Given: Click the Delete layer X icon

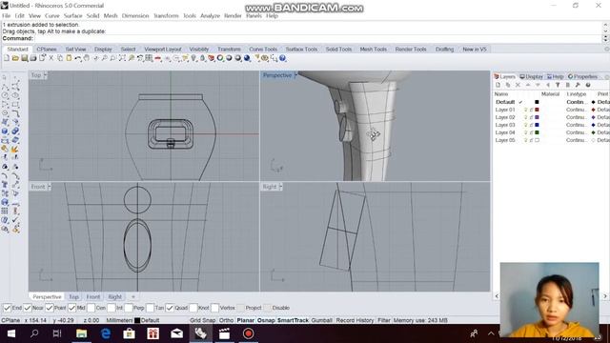Looking at the screenshot, I should [518, 85].
